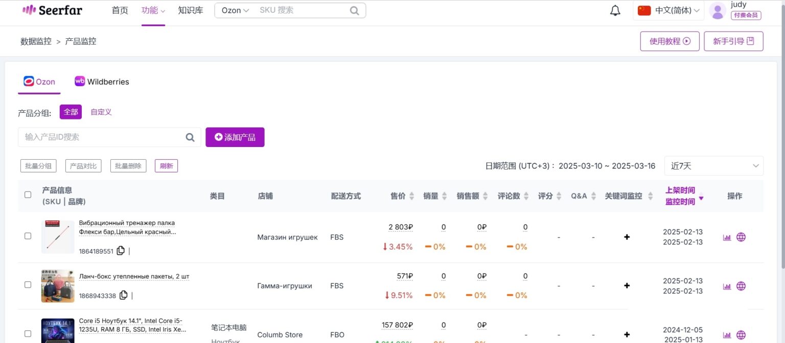Click the magnifier in the product ID search
Viewport: 785px width, 343px height.
[190, 137]
